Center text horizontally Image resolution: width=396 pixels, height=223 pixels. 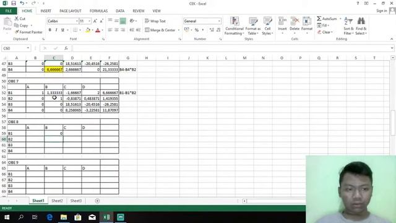coord(116,30)
